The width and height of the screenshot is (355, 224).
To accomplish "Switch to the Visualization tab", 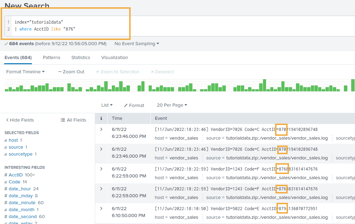I will pyautogui.click(x=114, y=57).
